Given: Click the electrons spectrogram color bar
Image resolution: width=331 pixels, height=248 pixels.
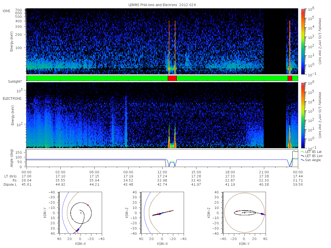Looking at the screenshot, I should pyautogui.click(x=303, y=115).
